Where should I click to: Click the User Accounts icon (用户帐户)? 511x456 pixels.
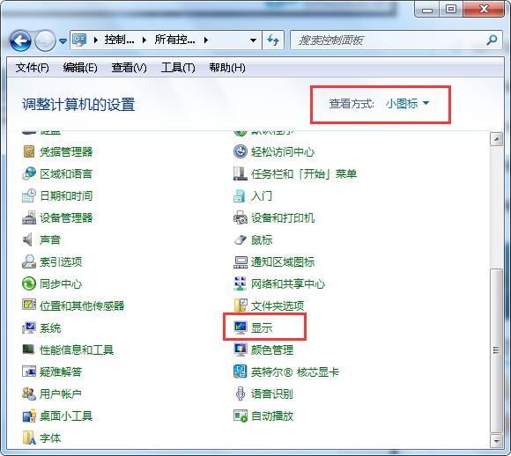coord(29,393)
